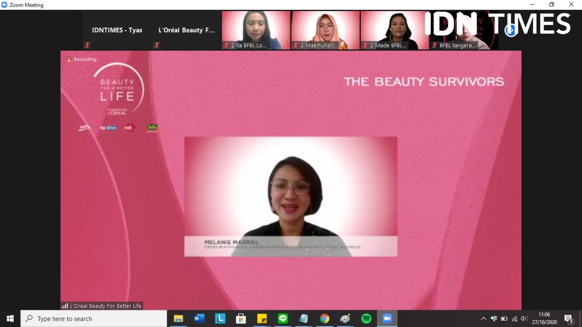Screen dimensions: 582x327
Task: Click muted mic icon on BFBL tangera tile
Action: click(435, 45)
